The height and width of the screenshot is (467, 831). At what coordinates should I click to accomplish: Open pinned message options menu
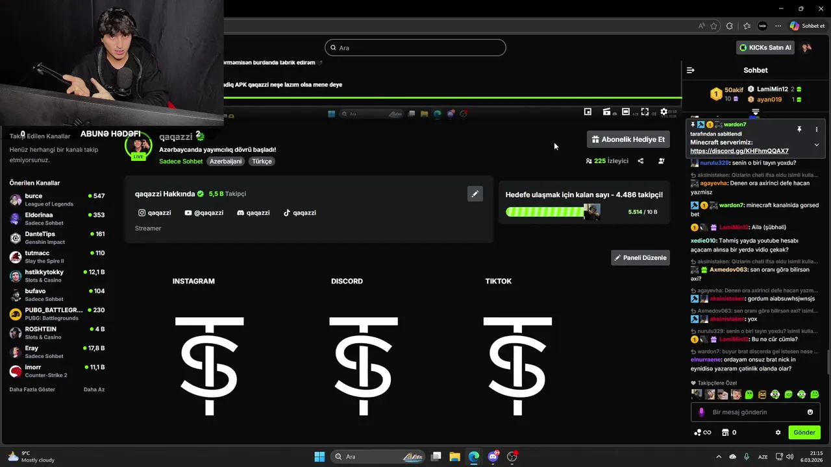[x=817, y=130]
